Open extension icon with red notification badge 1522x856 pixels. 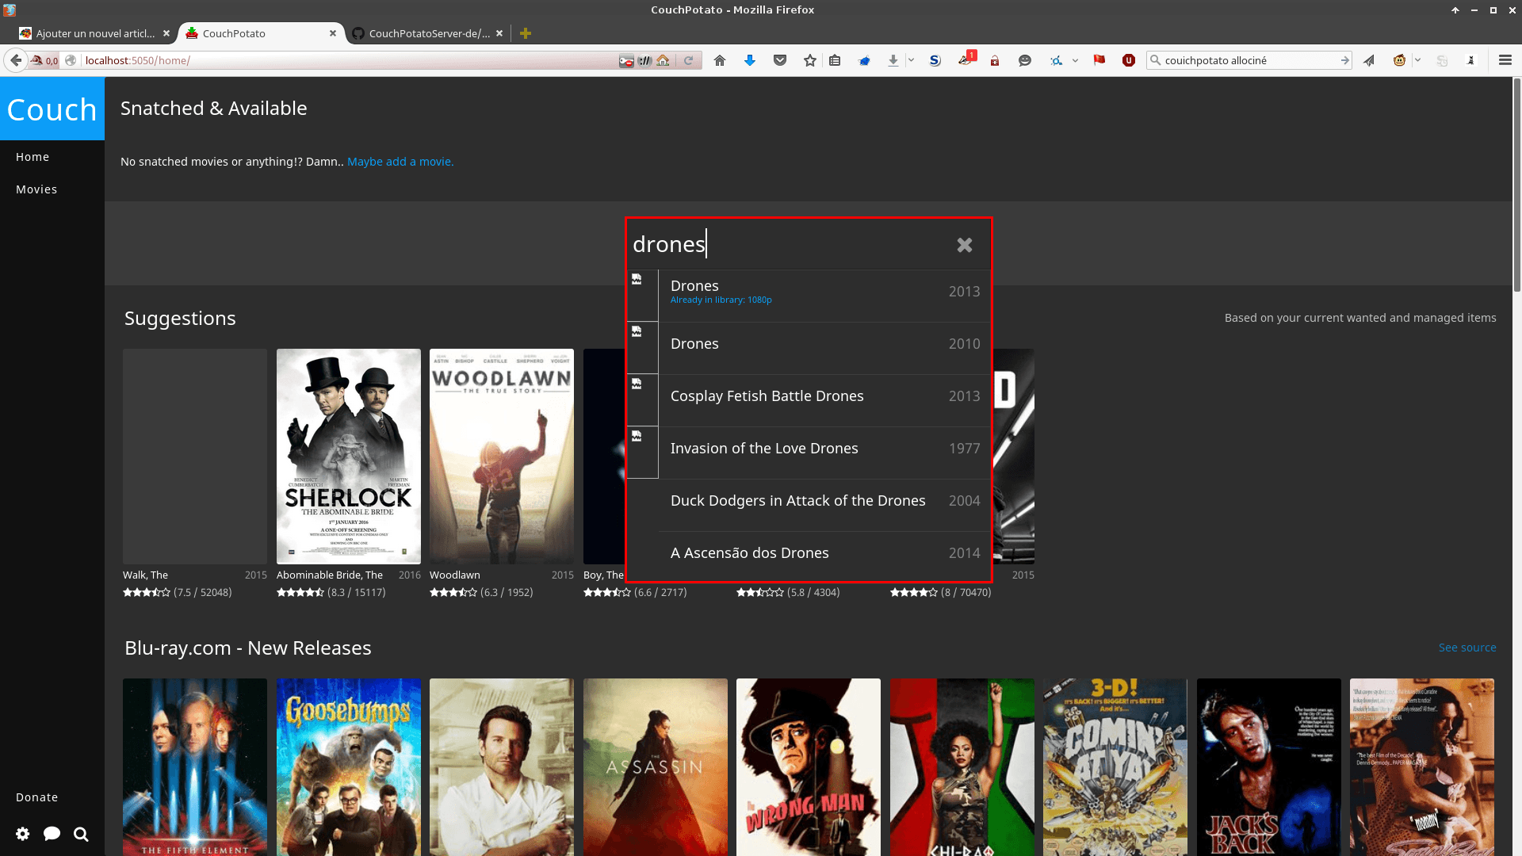coord(966,59)
